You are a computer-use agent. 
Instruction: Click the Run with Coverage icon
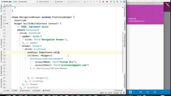91,2
